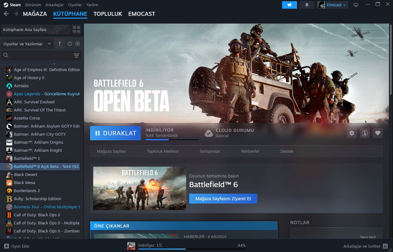This screenshot has height=252, width=393.
Task: Click the ARK: Survival Of The Fittest icon
Action: [9, 110]
